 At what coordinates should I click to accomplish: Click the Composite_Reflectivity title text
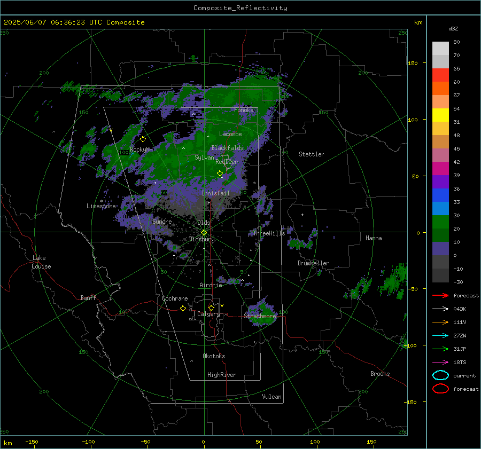point(240,8)
